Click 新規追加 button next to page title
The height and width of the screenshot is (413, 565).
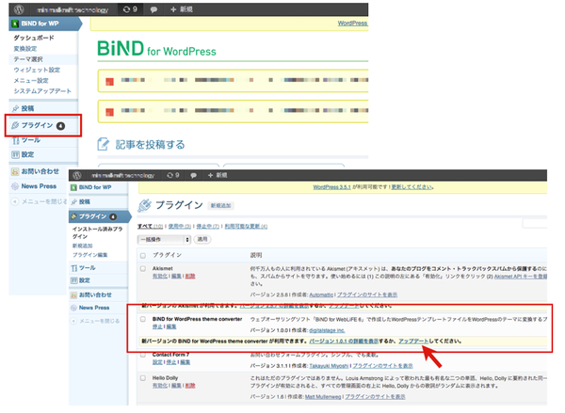point(221,206)
